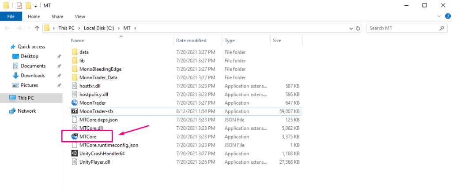The height and width of the screenshot is (187, 452).
Task: Open the File menu
Action: click(11, 16)
